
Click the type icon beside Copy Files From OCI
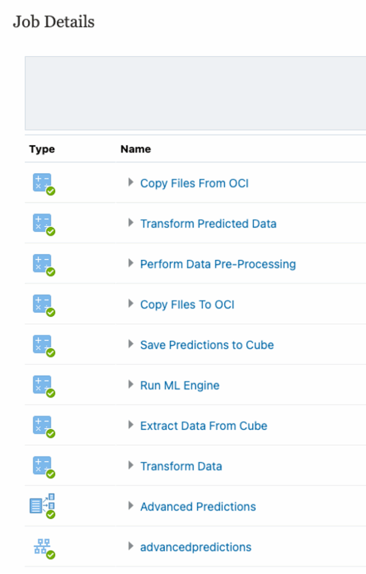pos(43,183)
